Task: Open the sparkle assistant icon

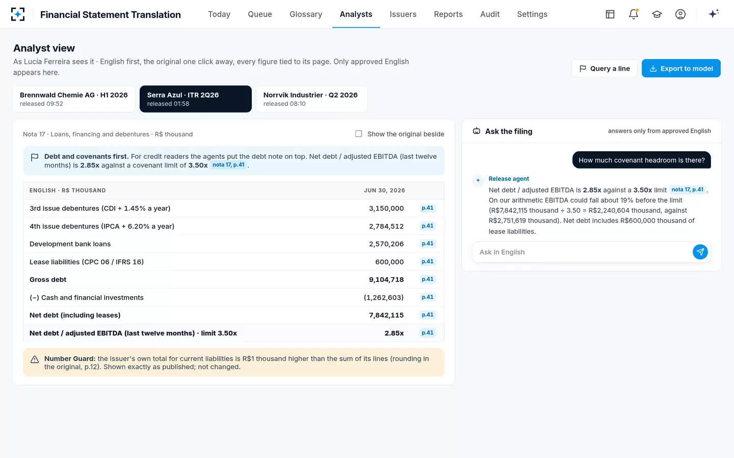Action: coord(714,14)
